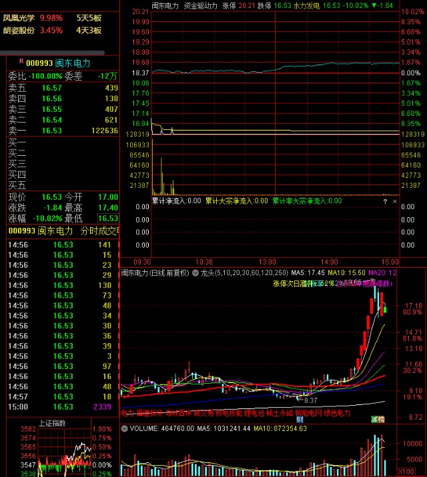Click stock code 000993 in the quote header
Screen dimensions: 427x477
(x=39, y=63)
